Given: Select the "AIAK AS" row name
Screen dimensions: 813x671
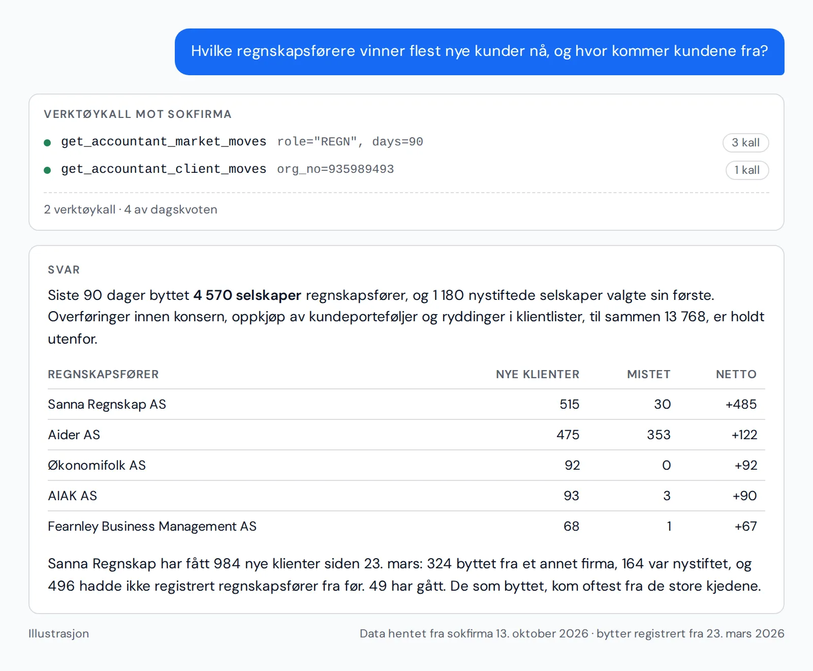Looking at the screenshot, I should coord(73,496).
